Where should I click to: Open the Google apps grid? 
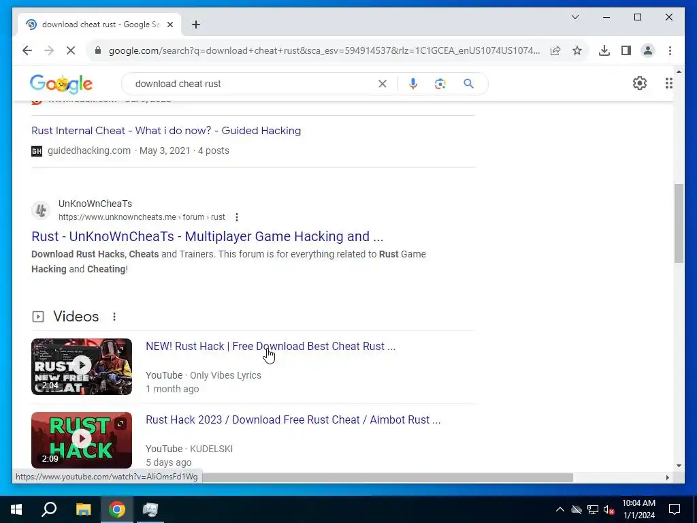(x=668, y=83)
